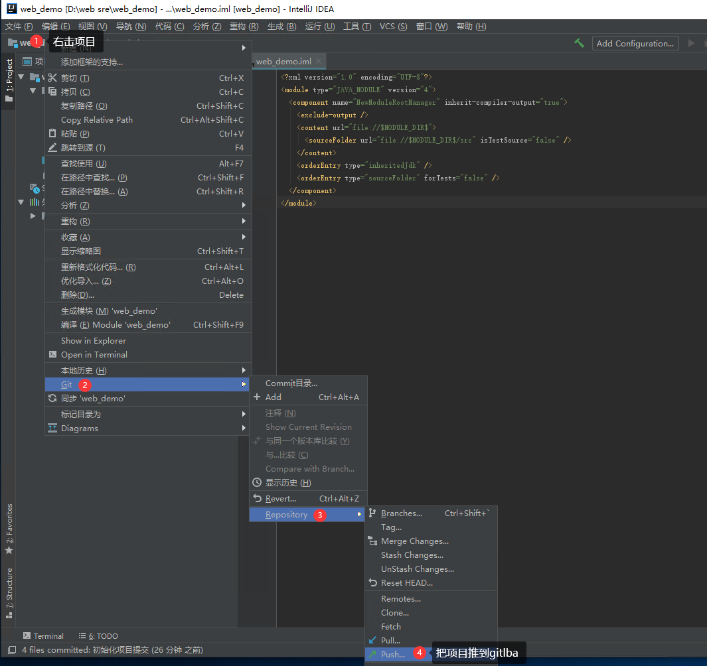Choose Clone... in Repository submenu
Image resolution: width=707 pixels, height=666 pixels.
(x=431, y=613)
